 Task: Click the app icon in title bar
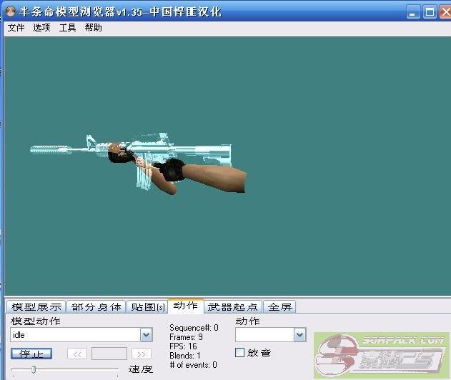pos(10,12)
